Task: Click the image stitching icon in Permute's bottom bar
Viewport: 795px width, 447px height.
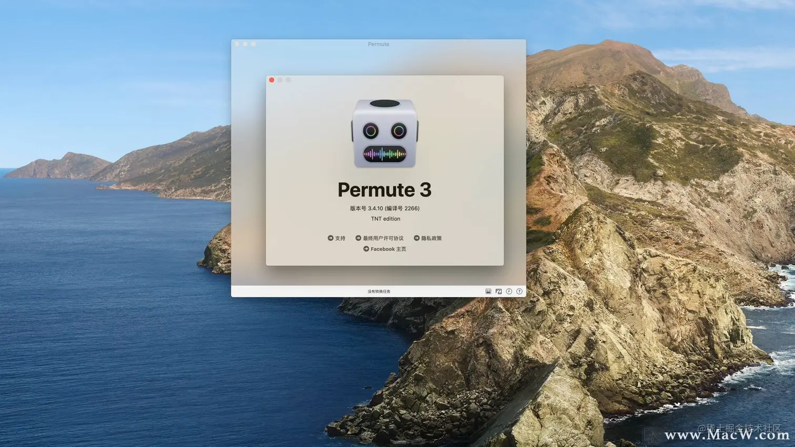Action: (498, 291)
